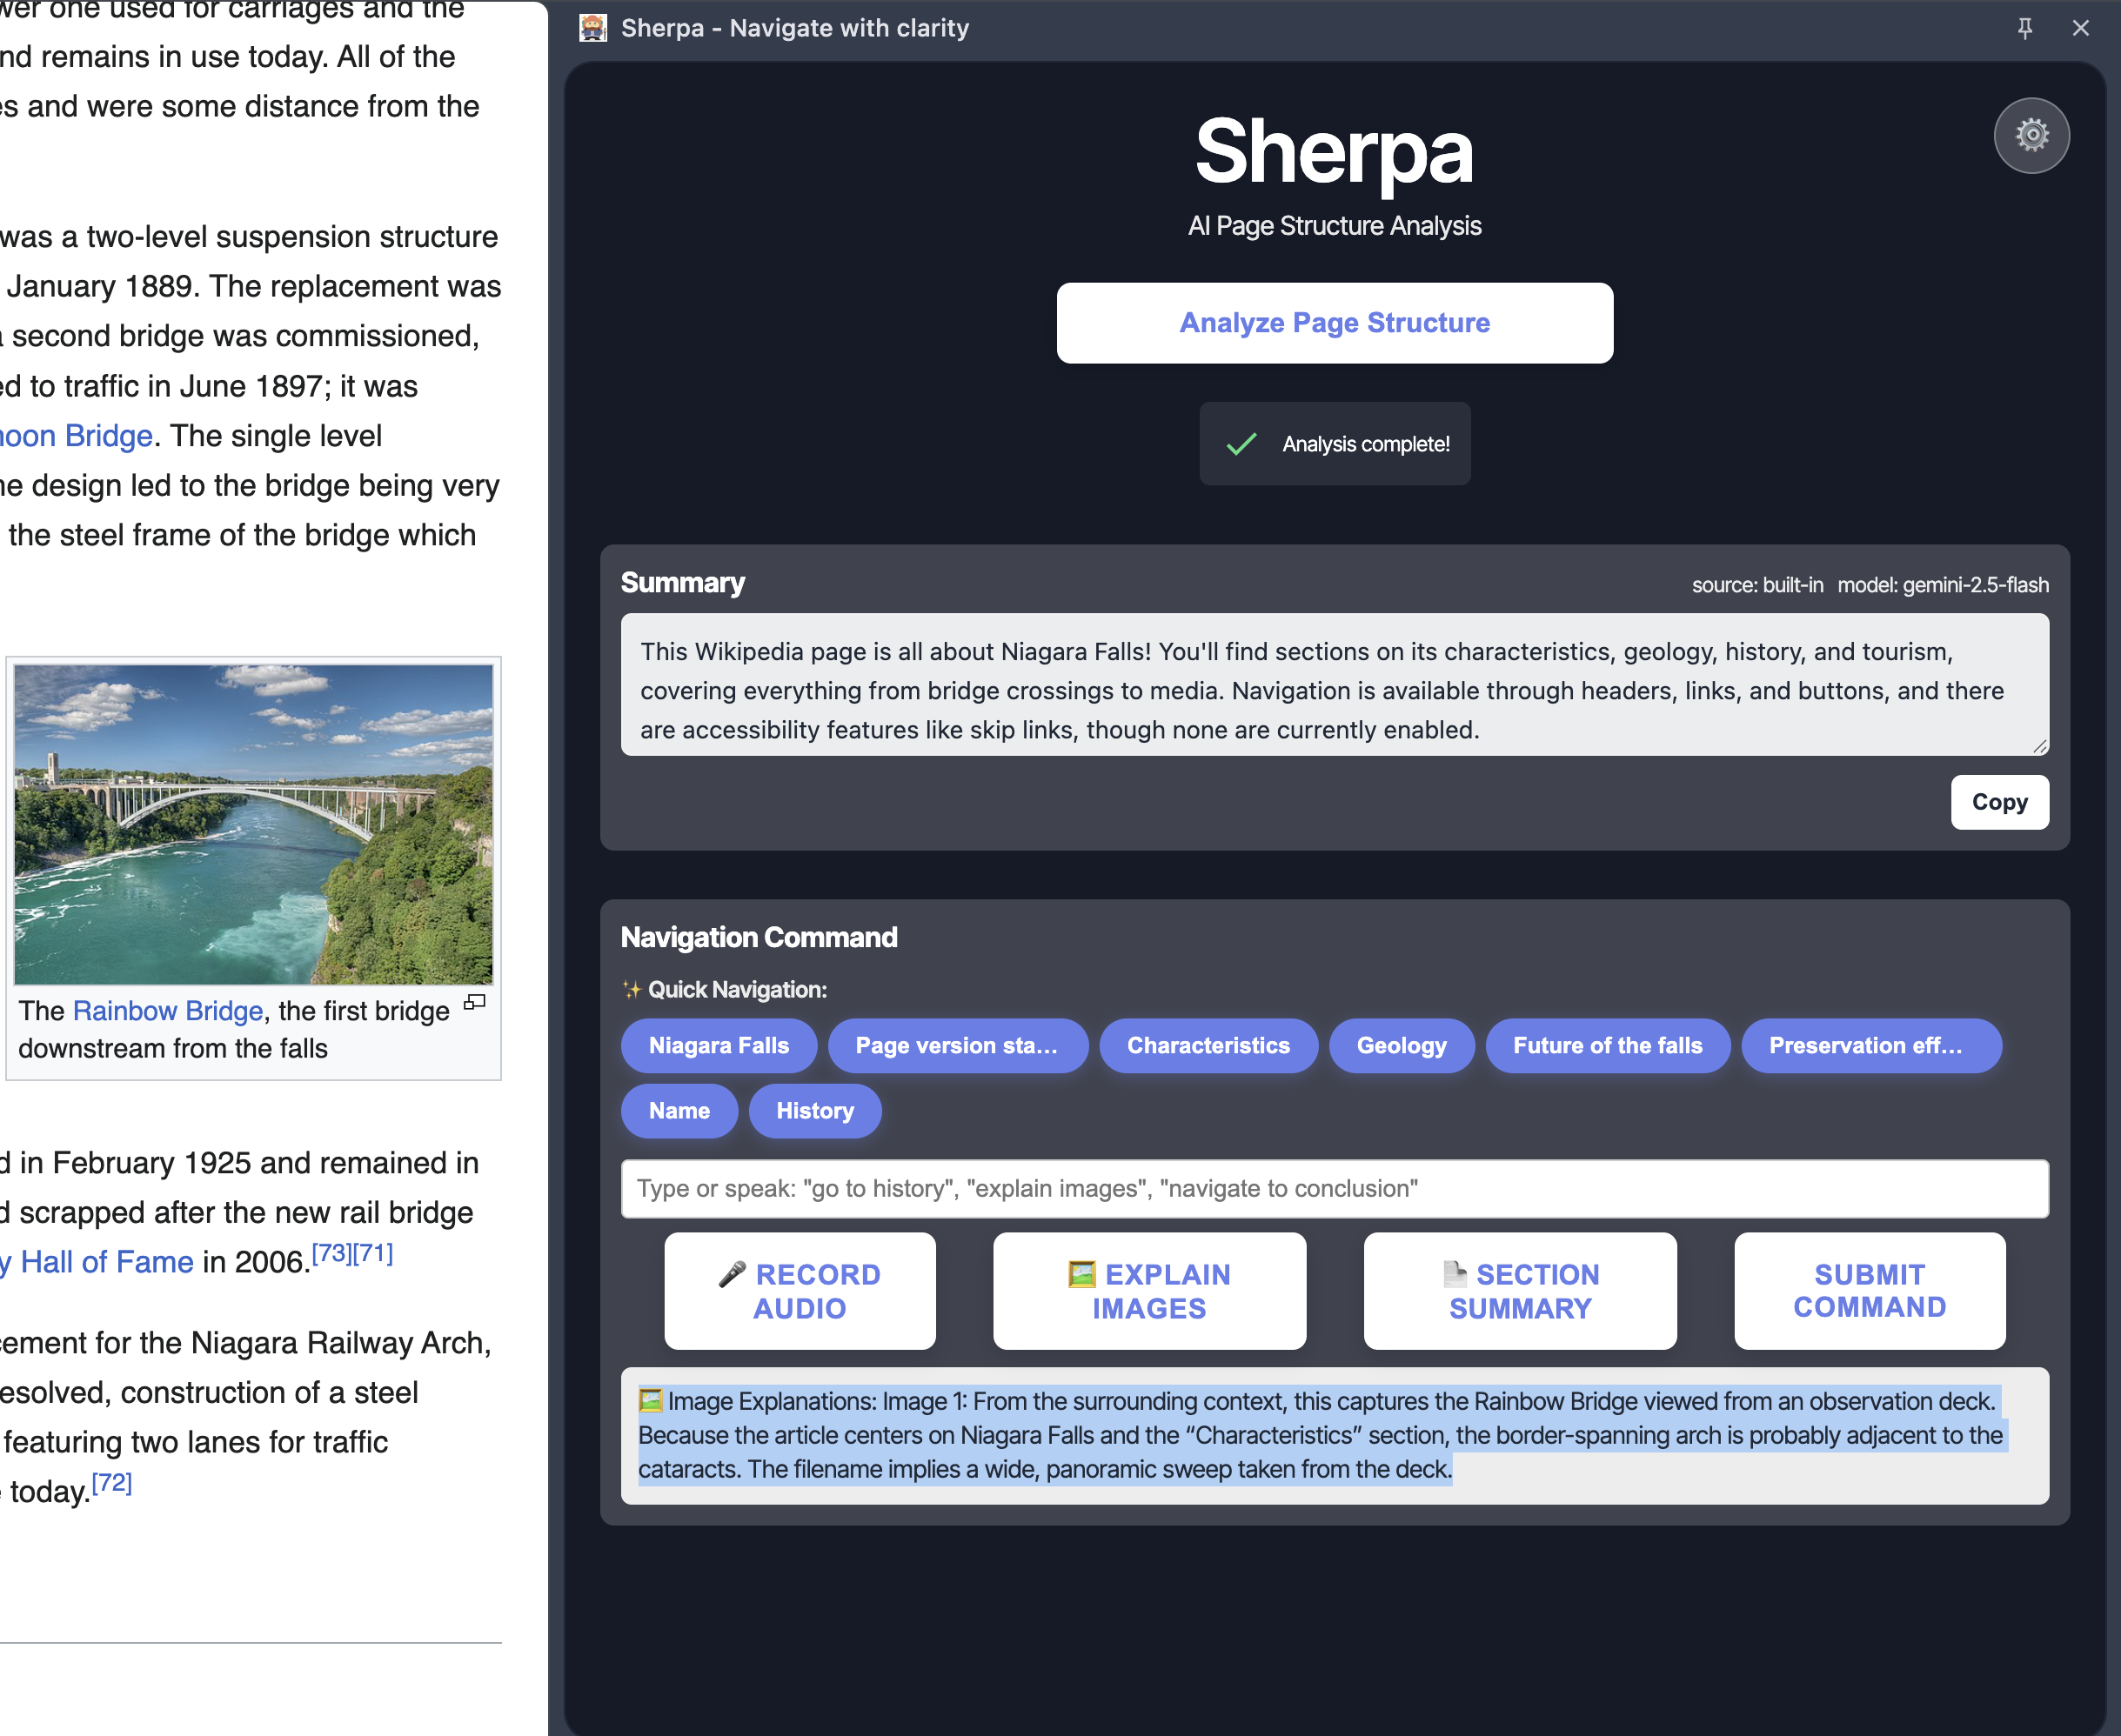Click Analyze Page Structure button
Screen dimensions: 2121x1736
click(1334, 323)
